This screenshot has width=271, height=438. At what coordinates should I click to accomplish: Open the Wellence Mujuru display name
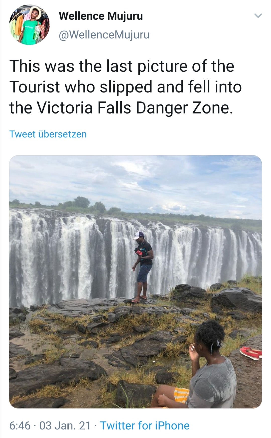tap(101, 16)
